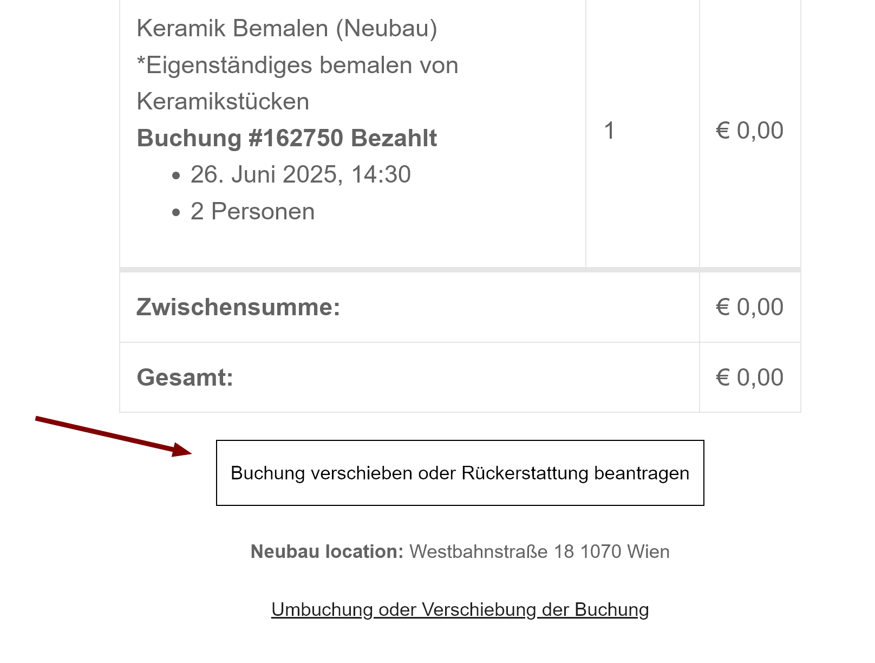Select the quantity value 1

coord(610,131)
